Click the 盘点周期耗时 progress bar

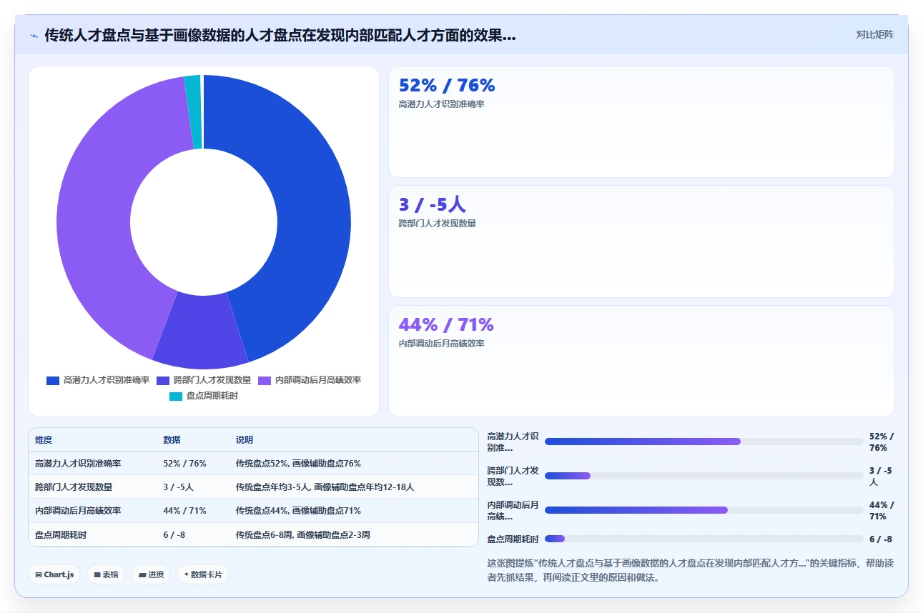click(704, 539)
